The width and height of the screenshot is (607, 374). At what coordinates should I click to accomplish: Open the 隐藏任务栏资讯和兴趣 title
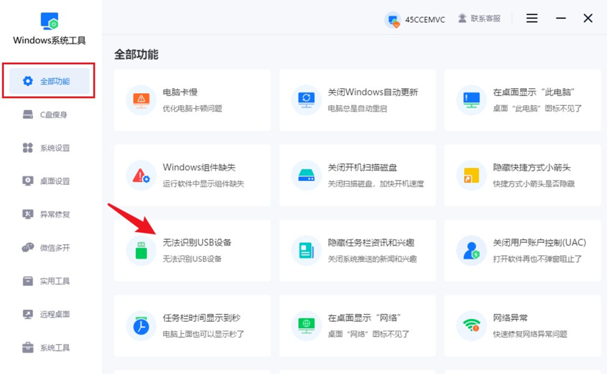[x=371, y=243]
